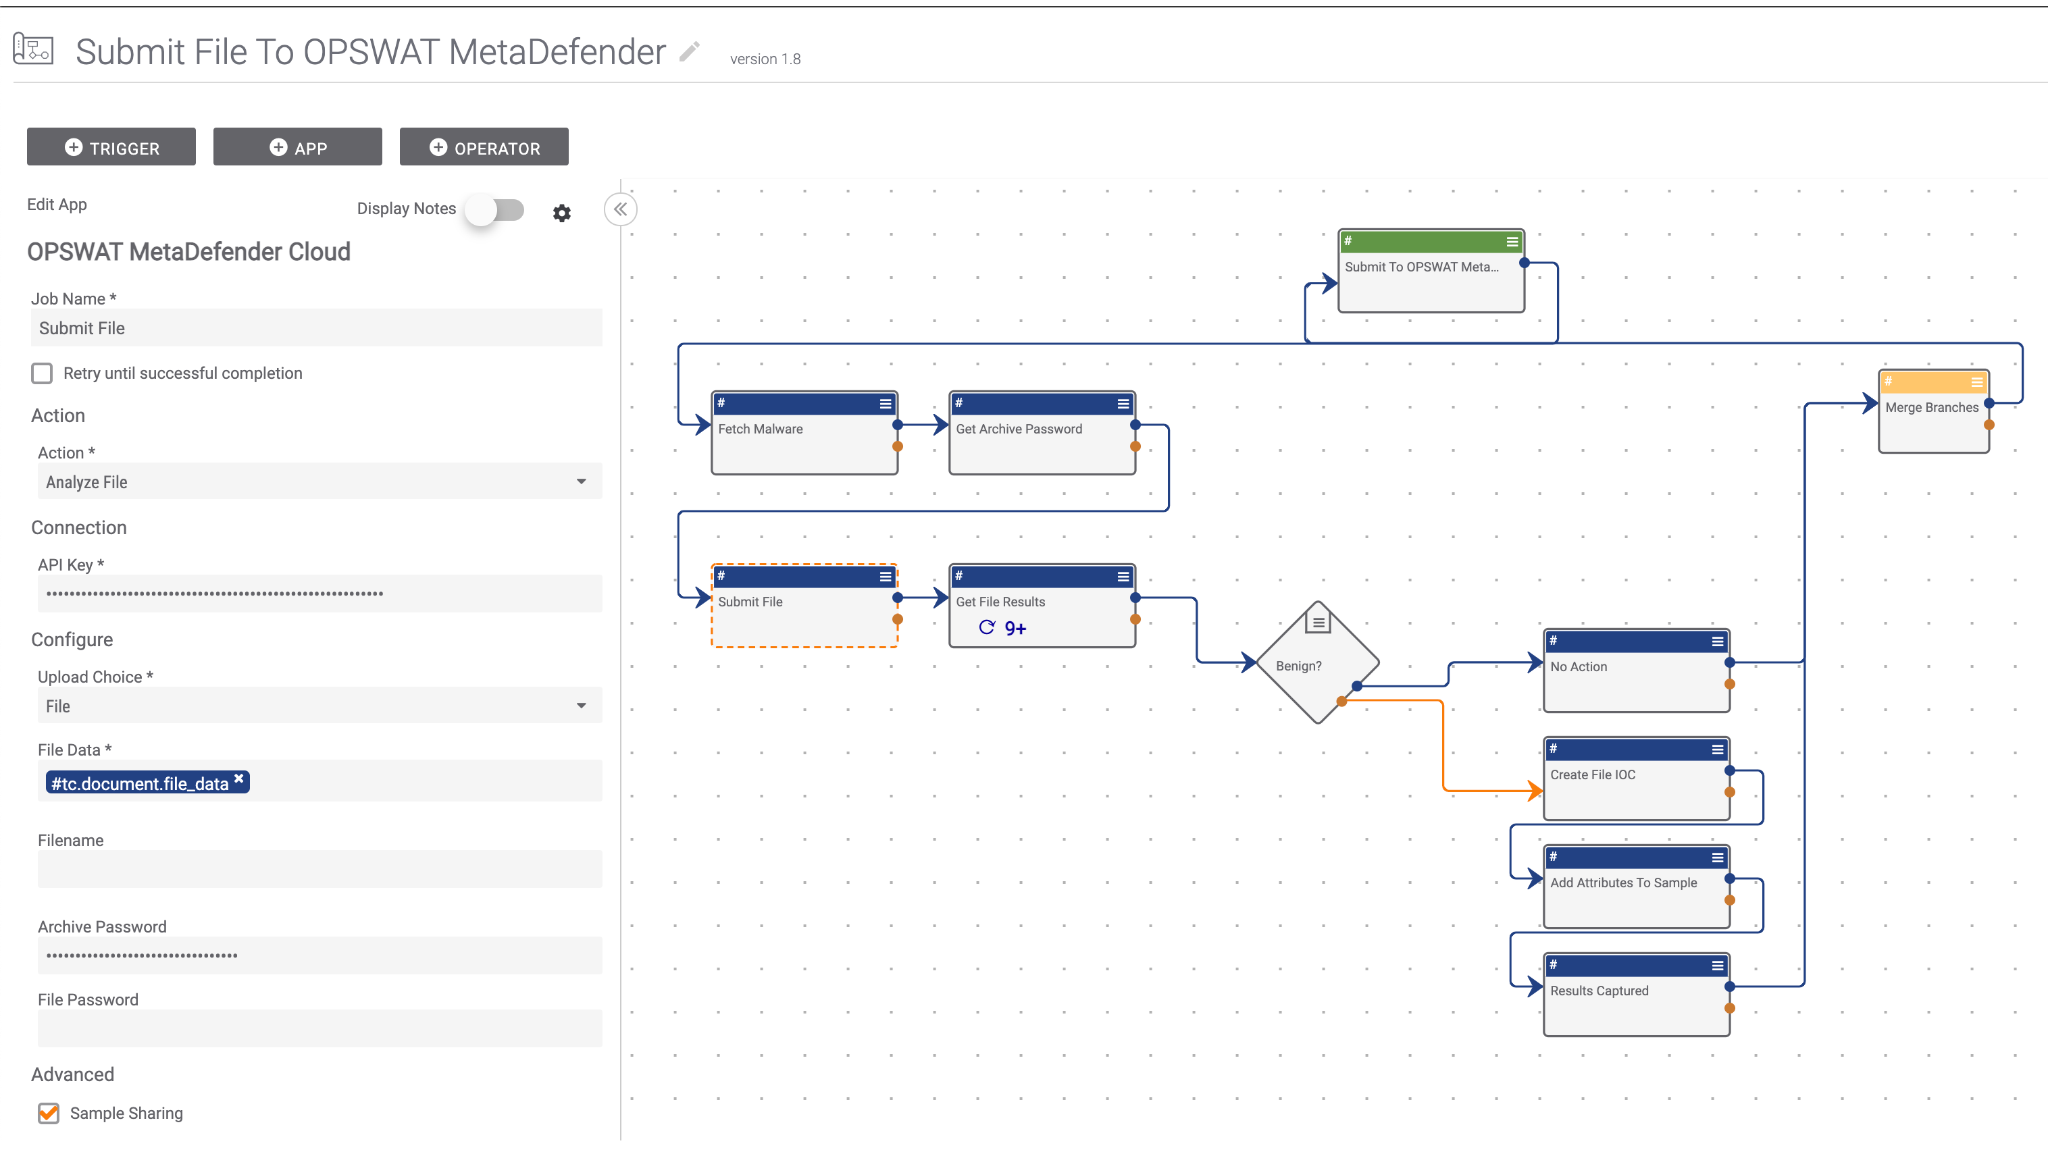Toggle the Display Notes switch
The height and width of the screenshot is (1156, 2048).
(496, 210)
